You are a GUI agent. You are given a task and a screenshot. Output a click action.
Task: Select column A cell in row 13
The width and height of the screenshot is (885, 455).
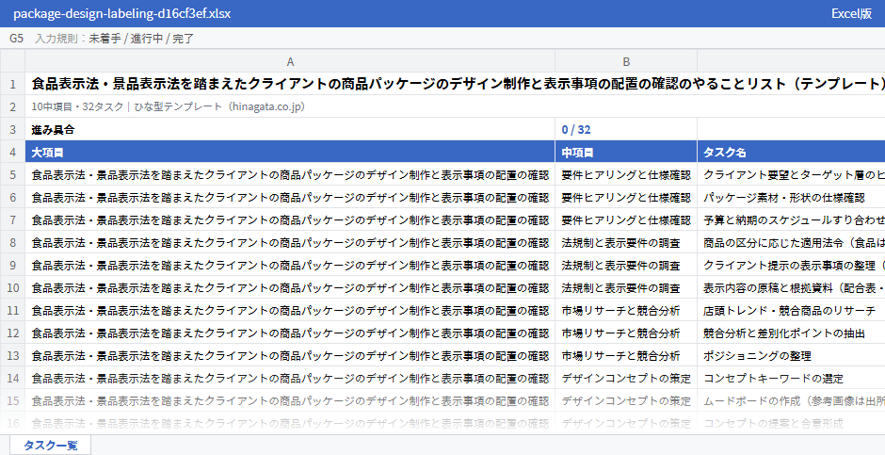[290, 355]
